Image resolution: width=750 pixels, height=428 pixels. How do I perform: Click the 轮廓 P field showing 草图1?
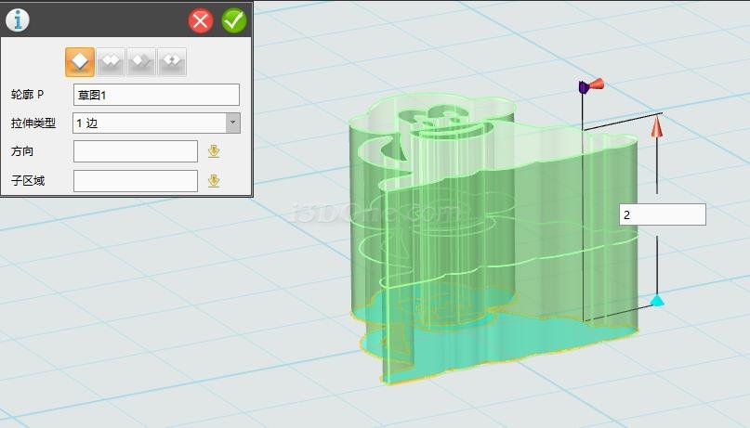[x=156, y=95]
